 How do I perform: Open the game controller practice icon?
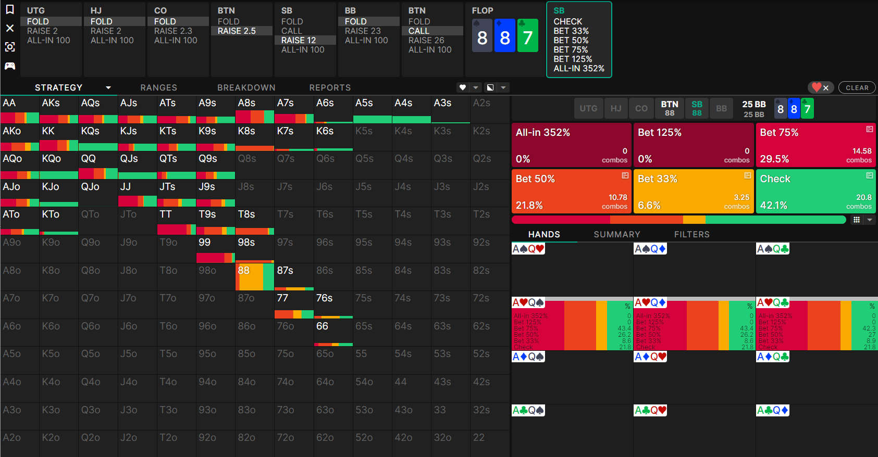(x=10, y=66)
